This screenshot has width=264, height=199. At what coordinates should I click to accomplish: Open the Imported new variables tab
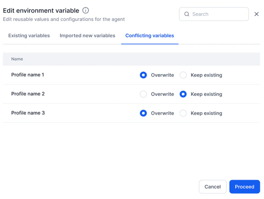pyautogui.click(x=87, y=36)
